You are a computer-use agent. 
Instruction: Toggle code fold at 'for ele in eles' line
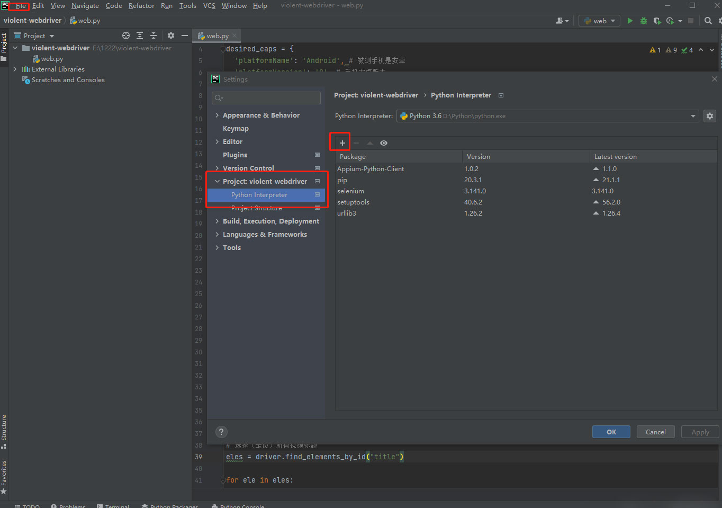223,480
